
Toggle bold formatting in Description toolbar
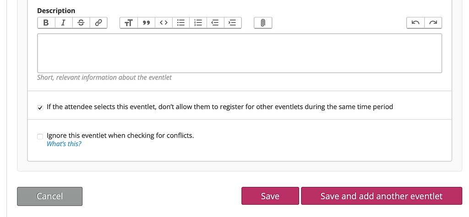pos(46,23)
